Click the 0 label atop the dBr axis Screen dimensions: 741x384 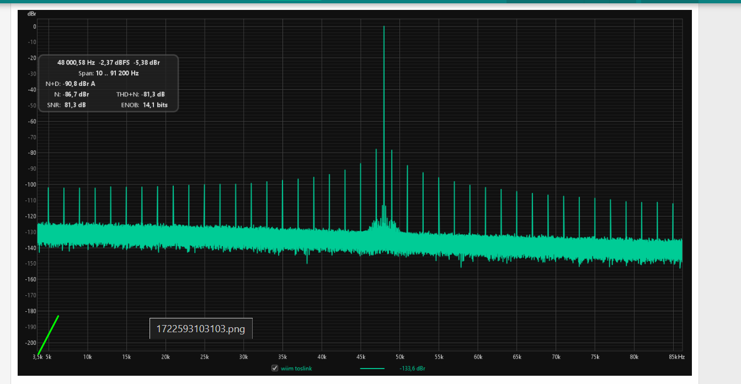tap(34, 26)
